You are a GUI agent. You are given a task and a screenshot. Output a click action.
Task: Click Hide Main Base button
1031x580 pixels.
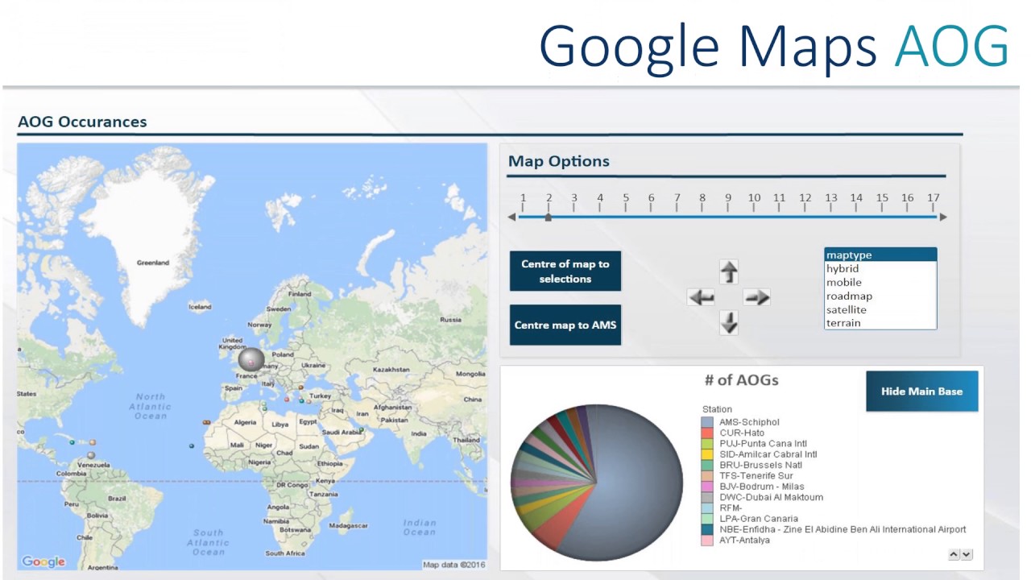click(x=921, y=391)
